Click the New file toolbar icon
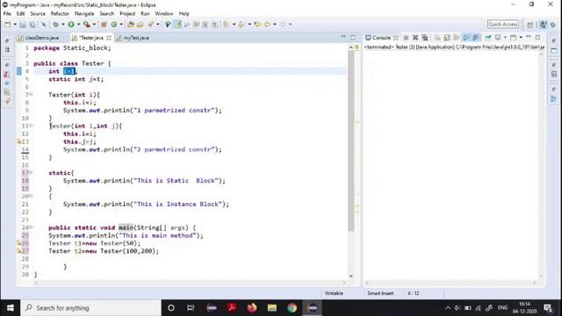 click(8, 25)
